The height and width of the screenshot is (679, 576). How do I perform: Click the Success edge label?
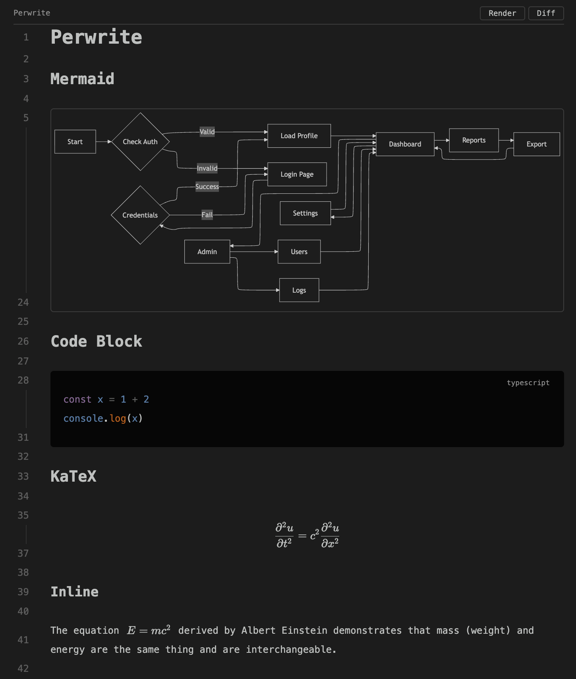[x=207, y=187]
